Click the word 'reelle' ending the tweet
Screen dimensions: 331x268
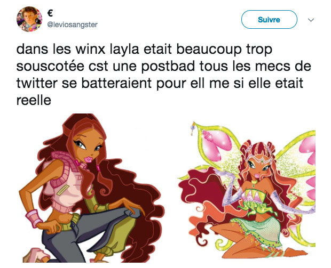34,100
